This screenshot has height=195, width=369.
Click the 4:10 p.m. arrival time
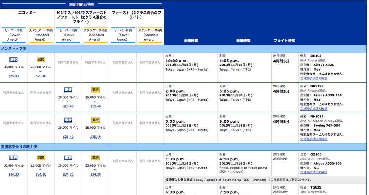(230, 159)
